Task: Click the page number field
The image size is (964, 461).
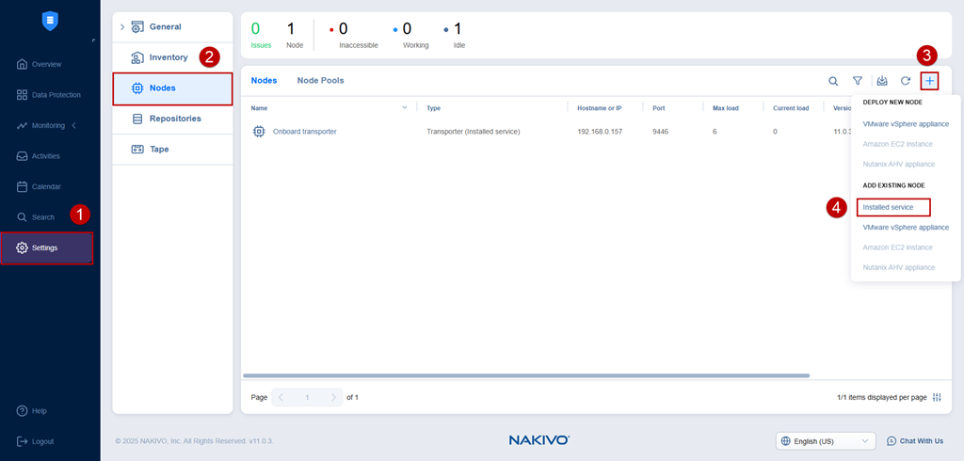Action: (308, 397)
